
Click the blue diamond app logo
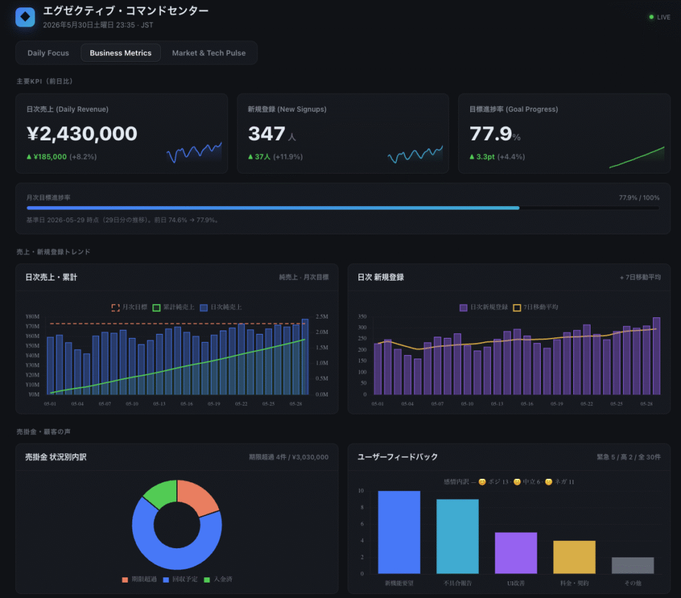[x=25, y=17]
